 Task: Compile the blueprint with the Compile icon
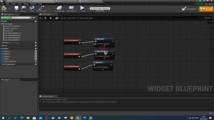[x=4, y=9]
